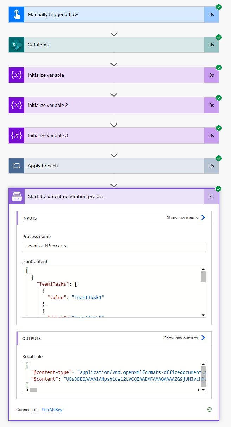Viewport: 231px width, 427px height.
Task: Show raw inputs of the action
Action: tap(186, 218)
